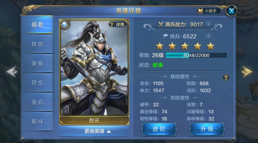Screen dimensions: 258x143
Task: Open the 羁绊 tab
Action: click(37, 122)
